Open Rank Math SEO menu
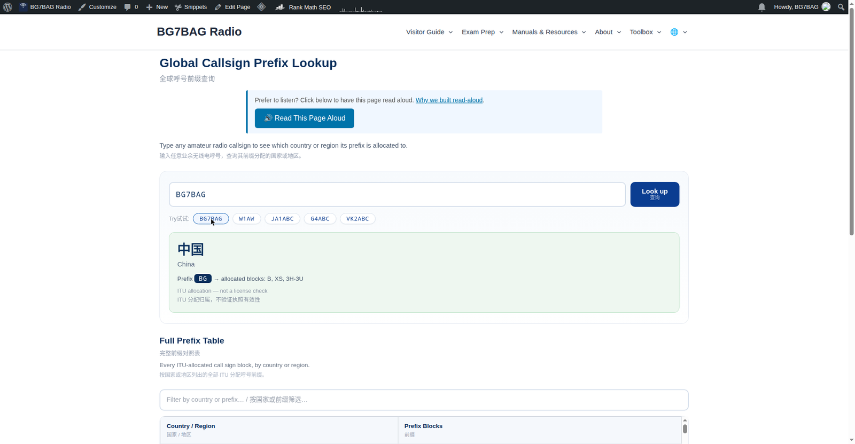The image size is (855, 444). click(303, 7)
